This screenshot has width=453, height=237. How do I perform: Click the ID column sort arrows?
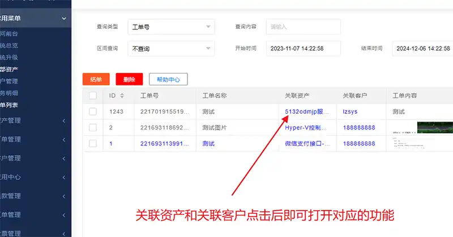pos(122,96)
